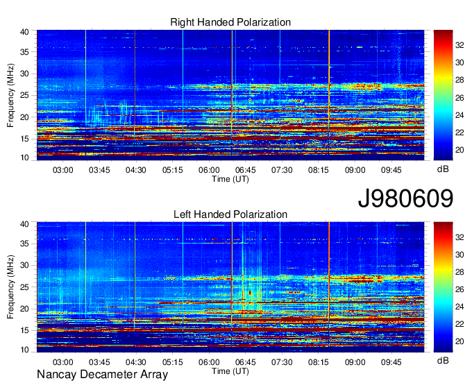
Task: Click the "Right Handed Polarization" plot title
Action: pyautogui.click(x=230, y=22)
